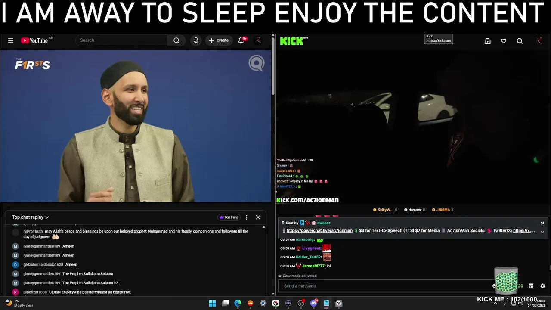Expand the Top chat replay dropdown
The image size is (551, 310).
pyautogui.click(x=31, y=217)
